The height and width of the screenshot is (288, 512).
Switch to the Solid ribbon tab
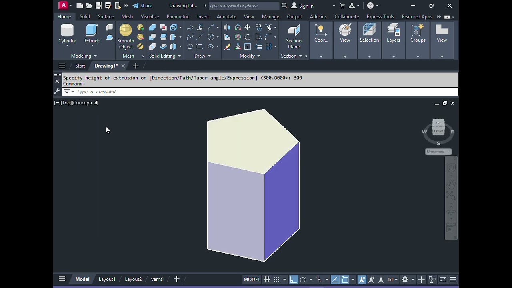[85, 16]
